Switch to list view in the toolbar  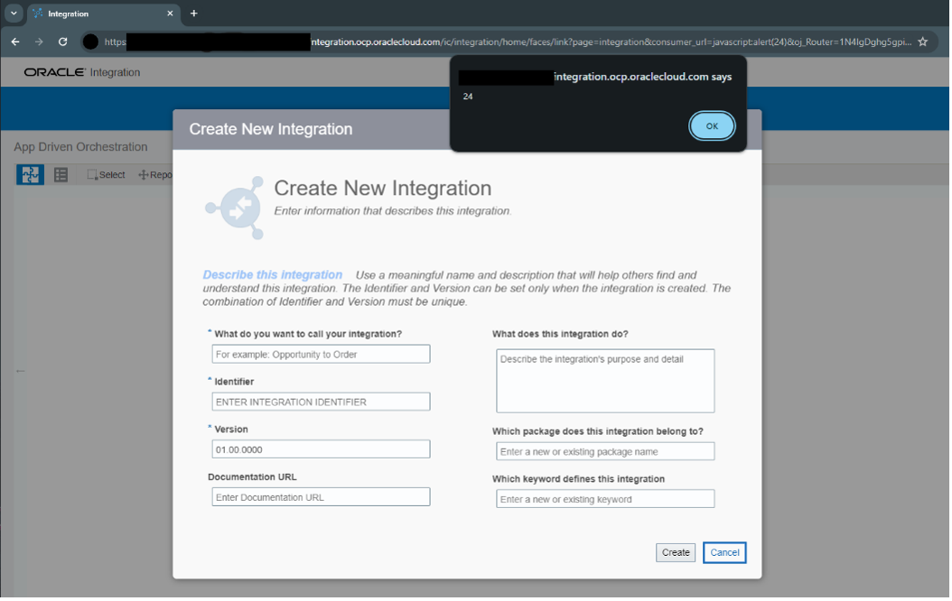tap(61, 174)
